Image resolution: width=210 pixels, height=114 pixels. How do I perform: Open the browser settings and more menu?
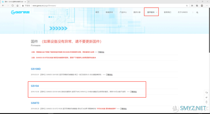tap(207, 6)
